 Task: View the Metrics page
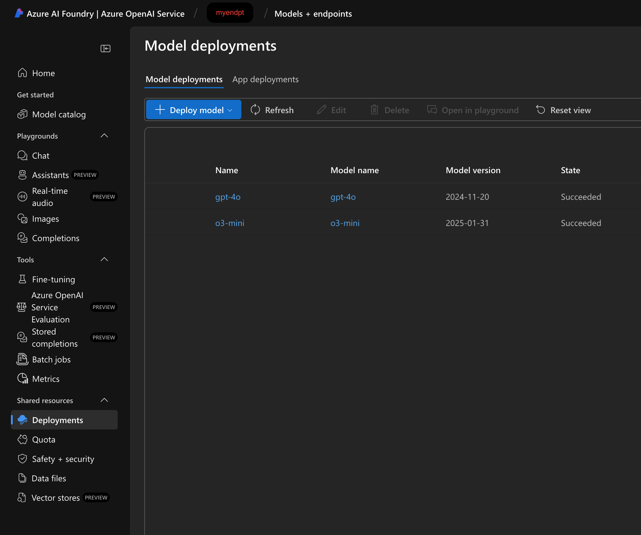(x=46, y=379)
